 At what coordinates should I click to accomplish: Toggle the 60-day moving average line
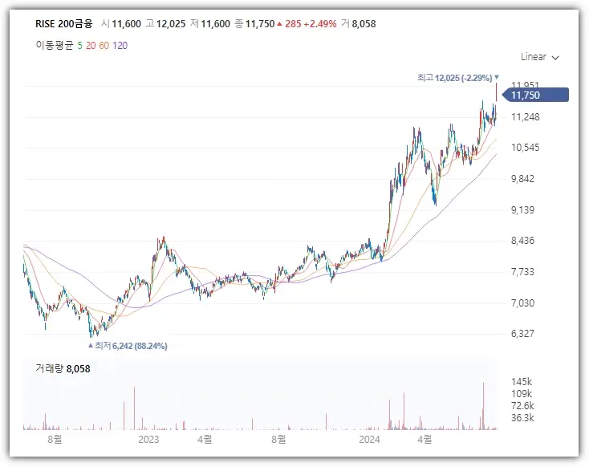click(104, 45)
